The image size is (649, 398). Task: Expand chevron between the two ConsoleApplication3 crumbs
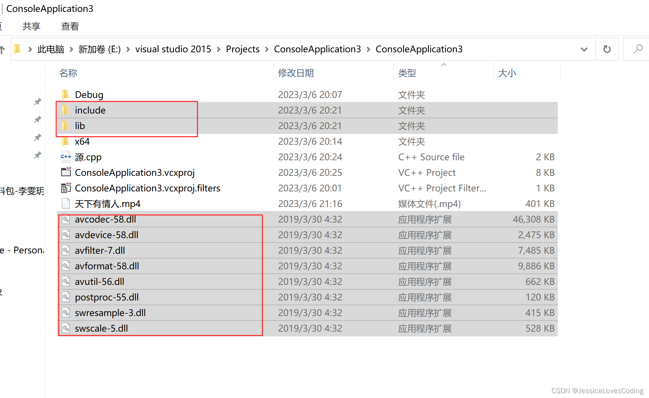(x=368, y=49)
